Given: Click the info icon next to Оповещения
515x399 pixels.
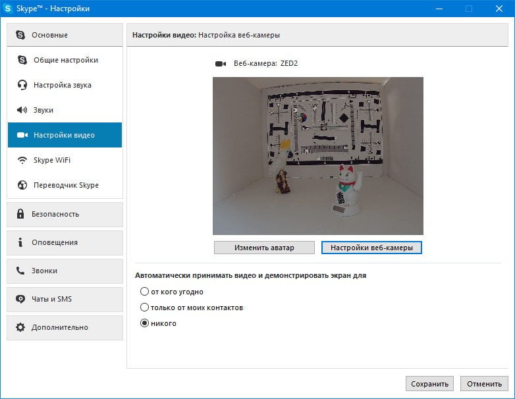Looking at the screenshot, I should [x=20, y=242].
